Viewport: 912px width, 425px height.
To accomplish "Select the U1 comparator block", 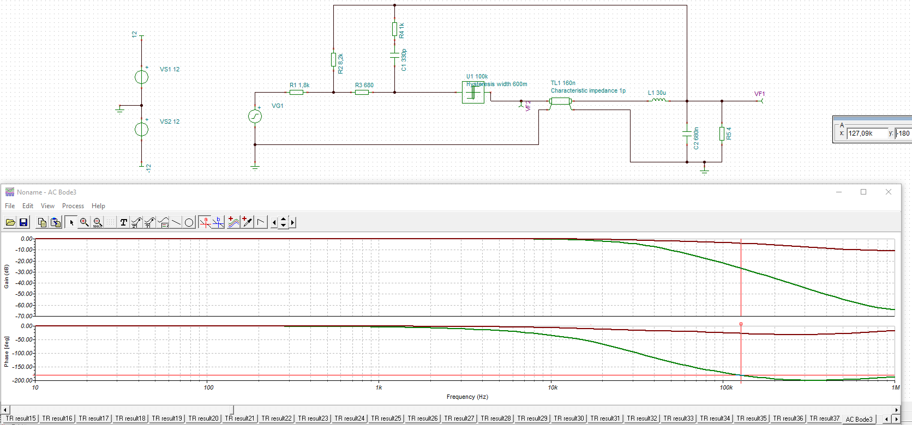I will click(x=473, y=93).
